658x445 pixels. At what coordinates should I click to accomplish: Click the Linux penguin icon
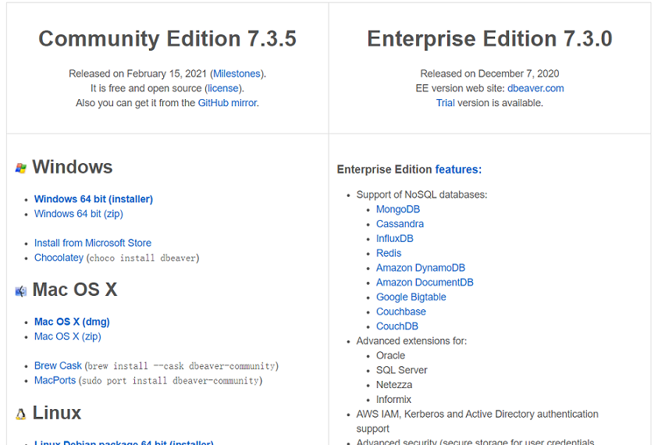[x=20, y=414]
